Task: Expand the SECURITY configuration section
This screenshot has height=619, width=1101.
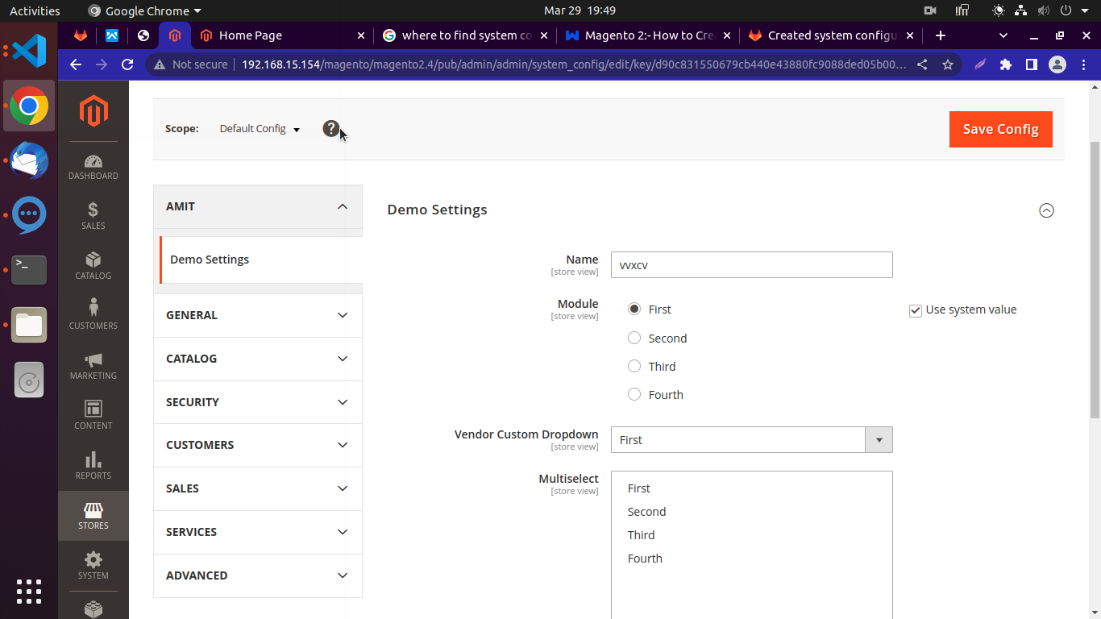Action: tap(257, 402)
